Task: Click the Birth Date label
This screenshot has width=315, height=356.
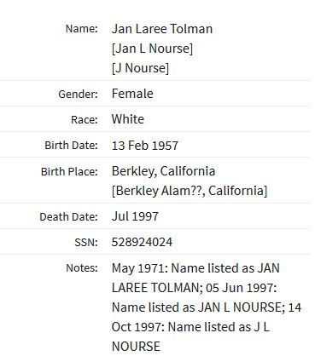Action: point(71,146)
